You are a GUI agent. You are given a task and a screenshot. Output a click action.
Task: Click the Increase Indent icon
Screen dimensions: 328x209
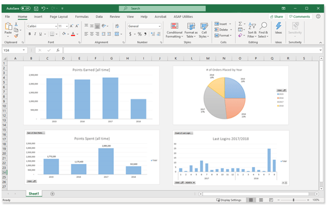pos(109,34)
